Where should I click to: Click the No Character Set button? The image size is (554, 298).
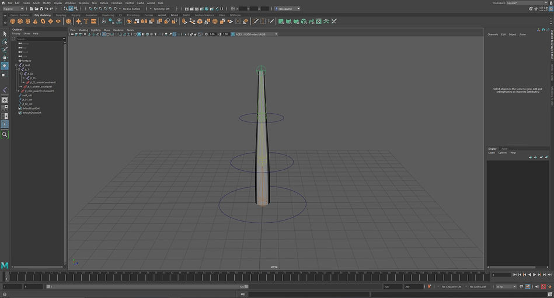pos(451,287)
